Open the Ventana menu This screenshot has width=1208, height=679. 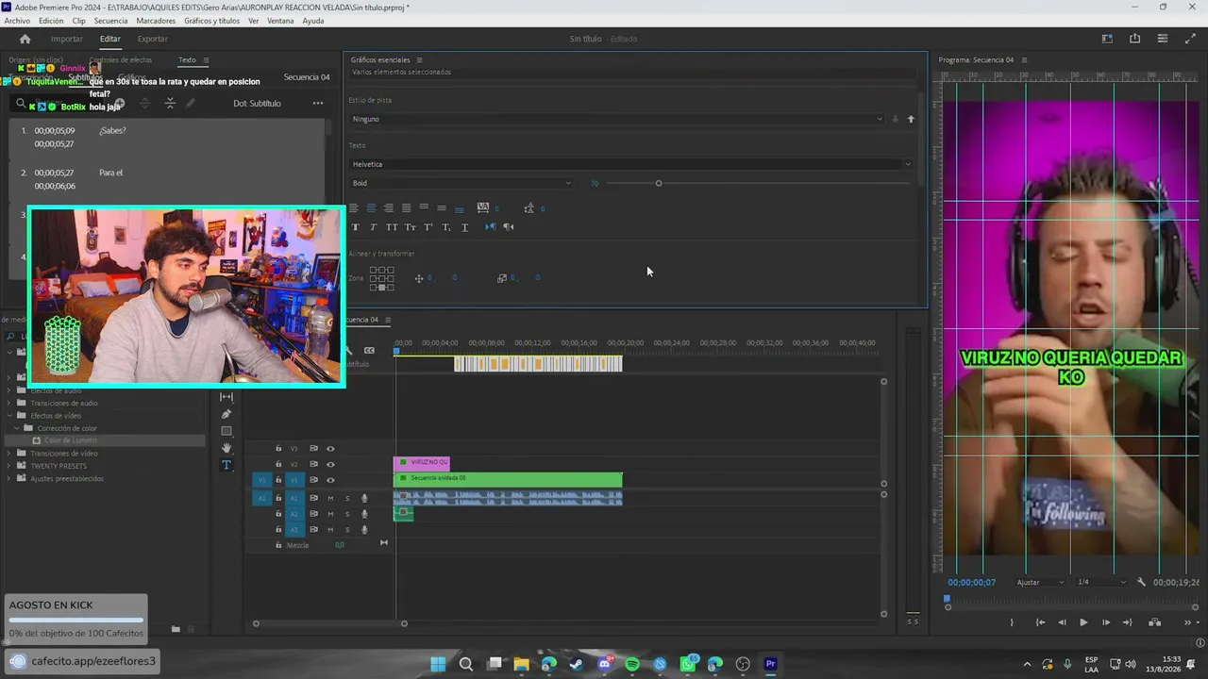tap(280, 21)
